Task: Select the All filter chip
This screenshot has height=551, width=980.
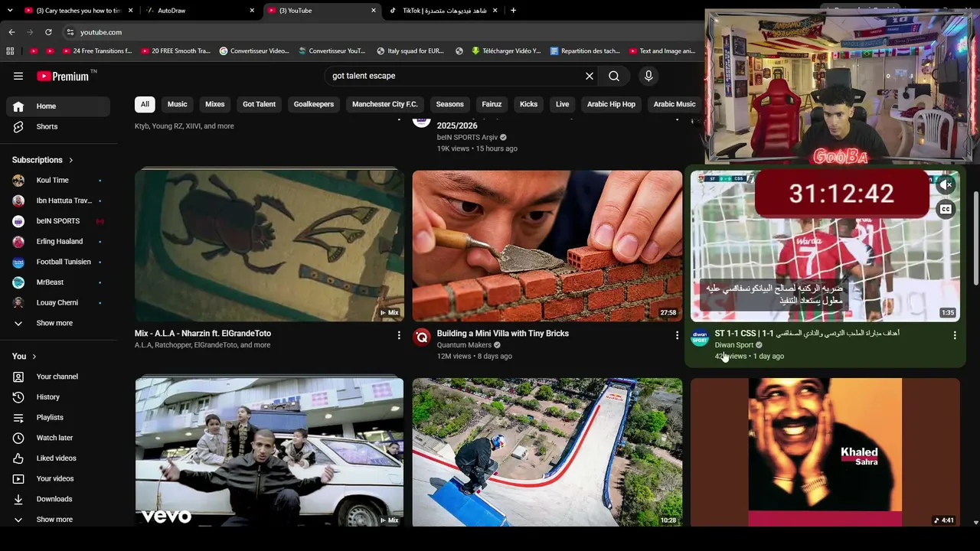Action: tap(145, 104)
